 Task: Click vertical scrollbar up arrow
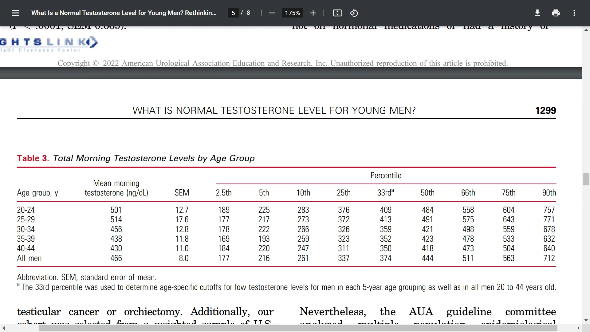click(586, 30)
